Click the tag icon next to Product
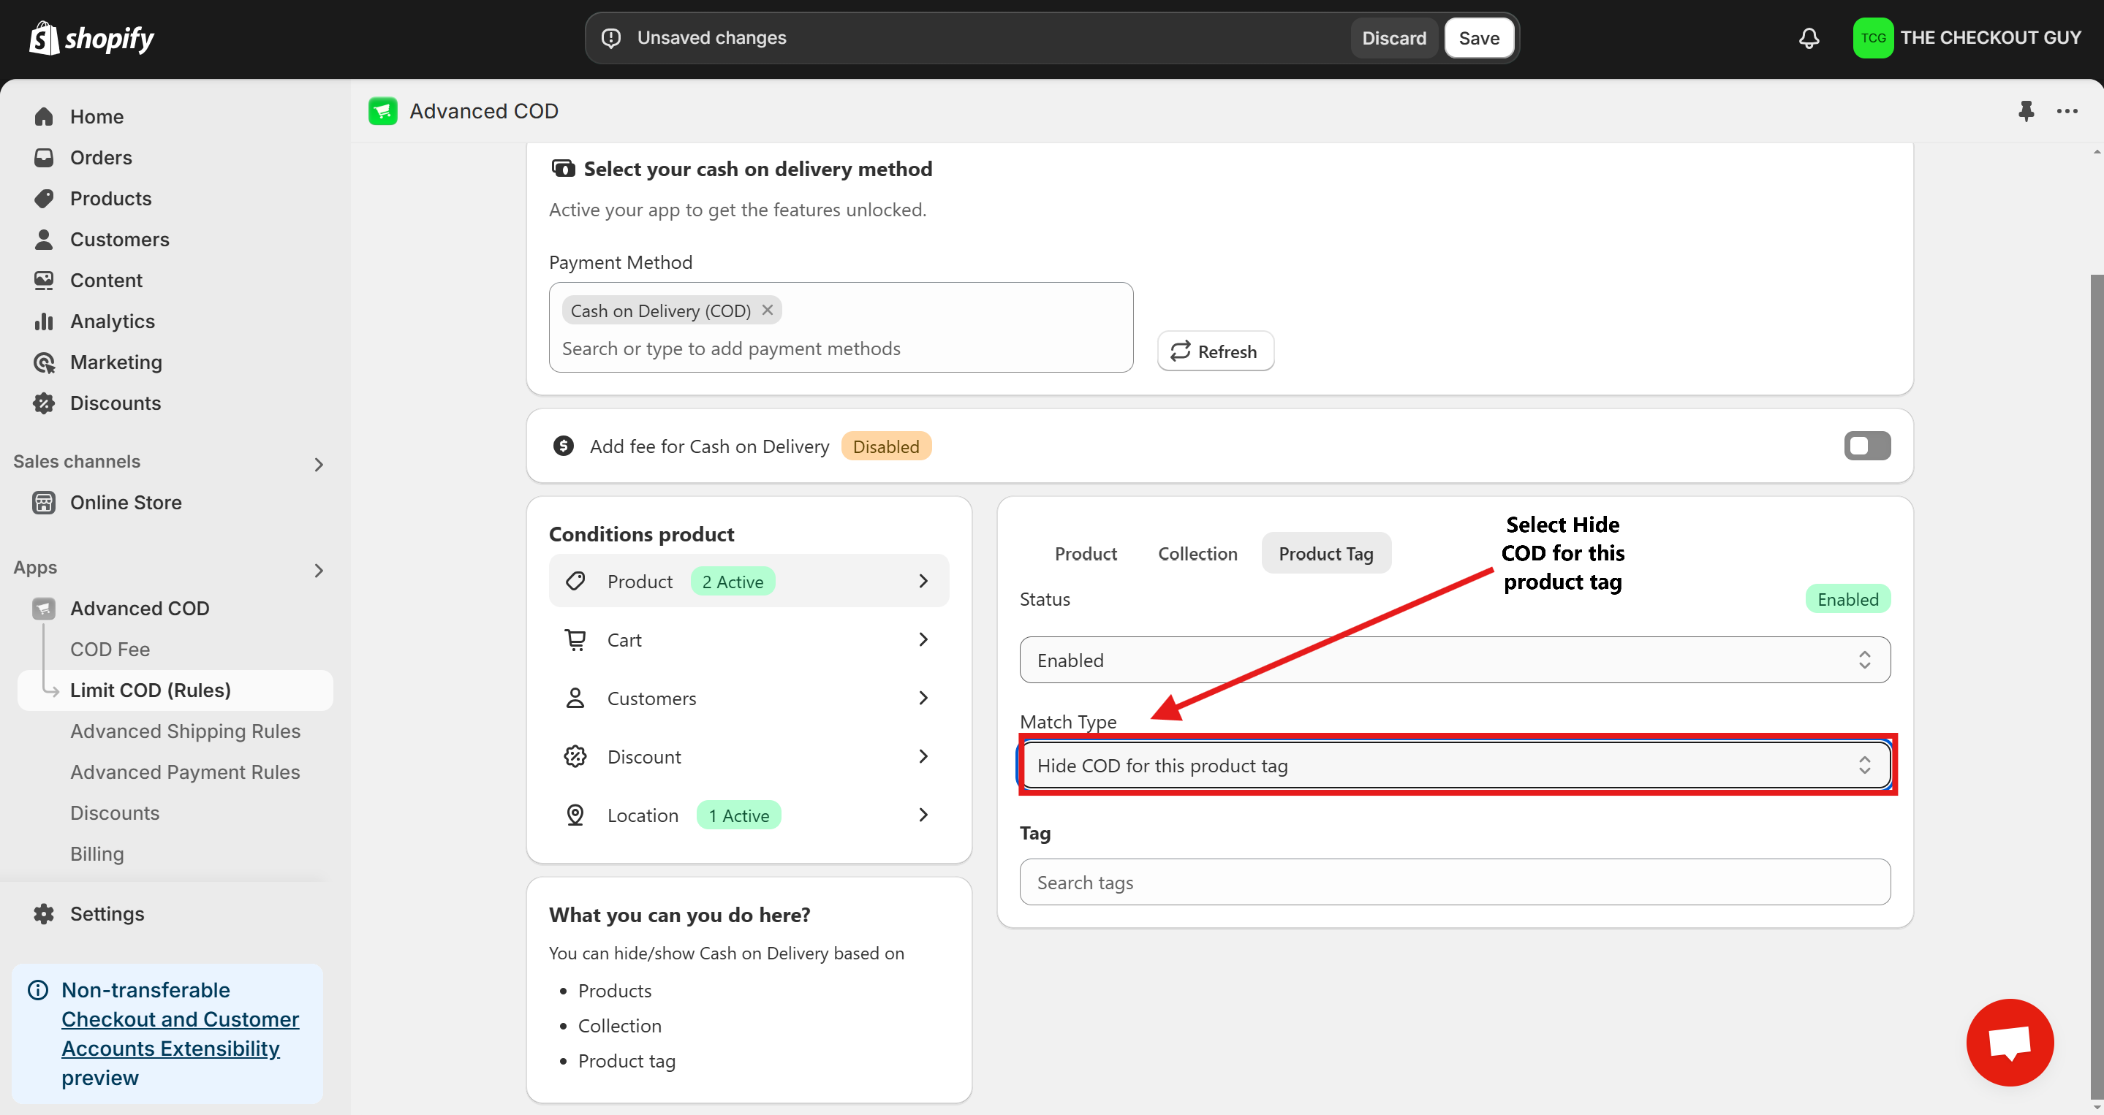2104x1115 pixels. click(575, 581)
